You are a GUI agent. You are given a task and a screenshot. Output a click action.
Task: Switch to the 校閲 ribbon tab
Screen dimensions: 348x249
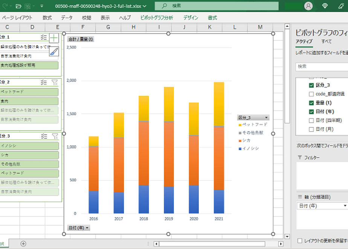pyautogui.click(x=86, y=18)
